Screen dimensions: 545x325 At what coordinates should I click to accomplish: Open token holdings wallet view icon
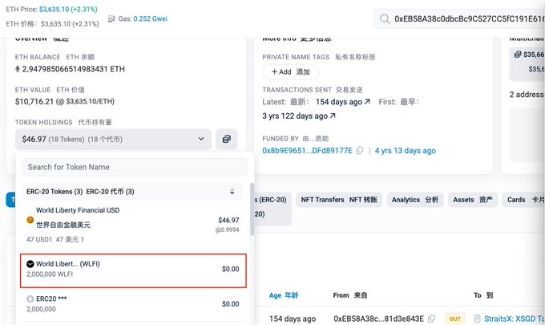(227, 139)
